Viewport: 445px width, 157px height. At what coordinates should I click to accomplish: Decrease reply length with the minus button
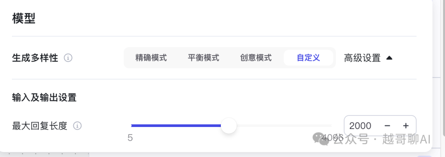click(x=387, y=126)
